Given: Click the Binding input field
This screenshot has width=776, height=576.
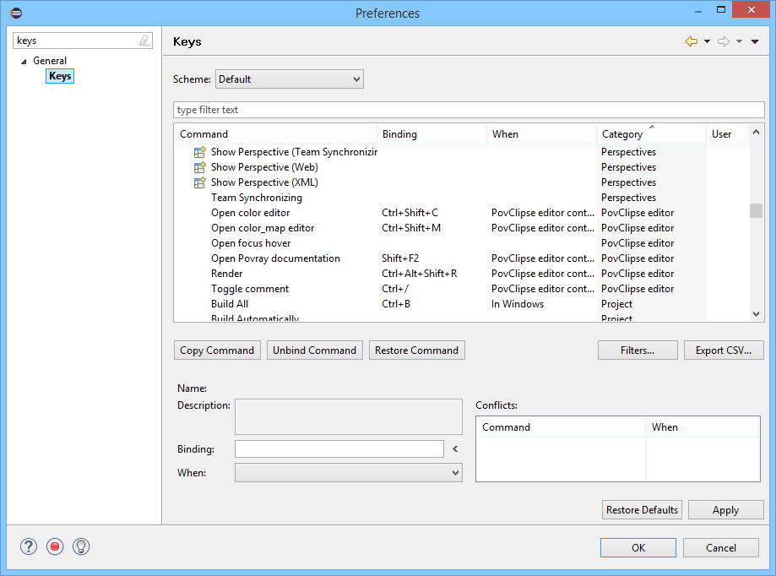Looking at the screenshot, I should [339, 448].
